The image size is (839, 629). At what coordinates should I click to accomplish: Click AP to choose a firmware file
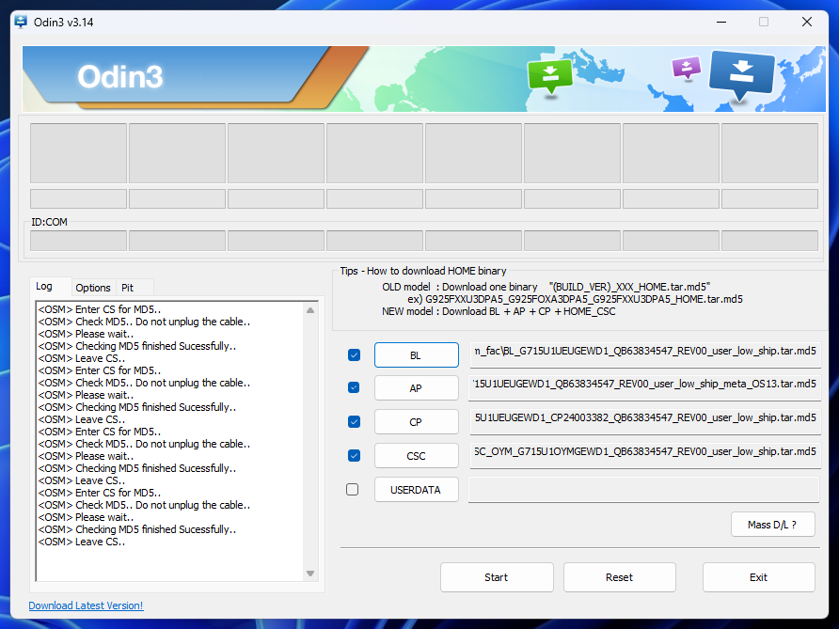(416, 388)
